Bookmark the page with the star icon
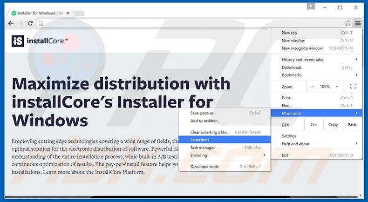The image size is (368, 202). (x=348, y=23)
